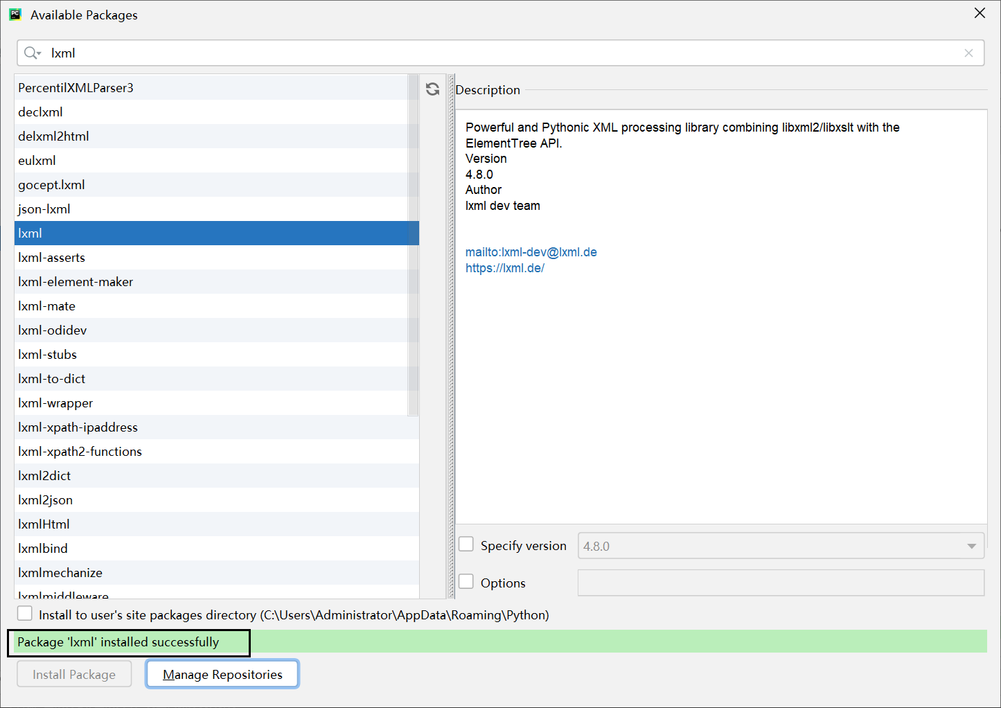Select the lxml-xpath2-functions package

coord(217,452)
